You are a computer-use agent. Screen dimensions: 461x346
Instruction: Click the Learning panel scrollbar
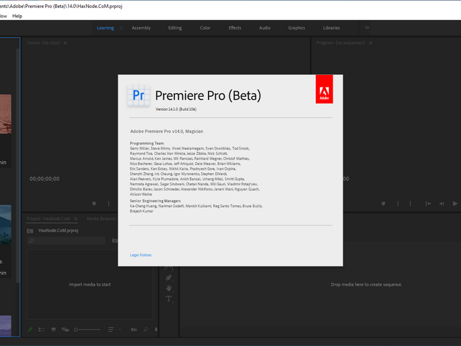click(17, 166)
